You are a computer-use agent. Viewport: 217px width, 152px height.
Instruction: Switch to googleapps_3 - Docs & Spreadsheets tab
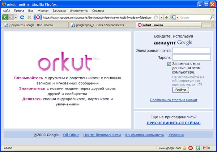[x=102, y=25]
